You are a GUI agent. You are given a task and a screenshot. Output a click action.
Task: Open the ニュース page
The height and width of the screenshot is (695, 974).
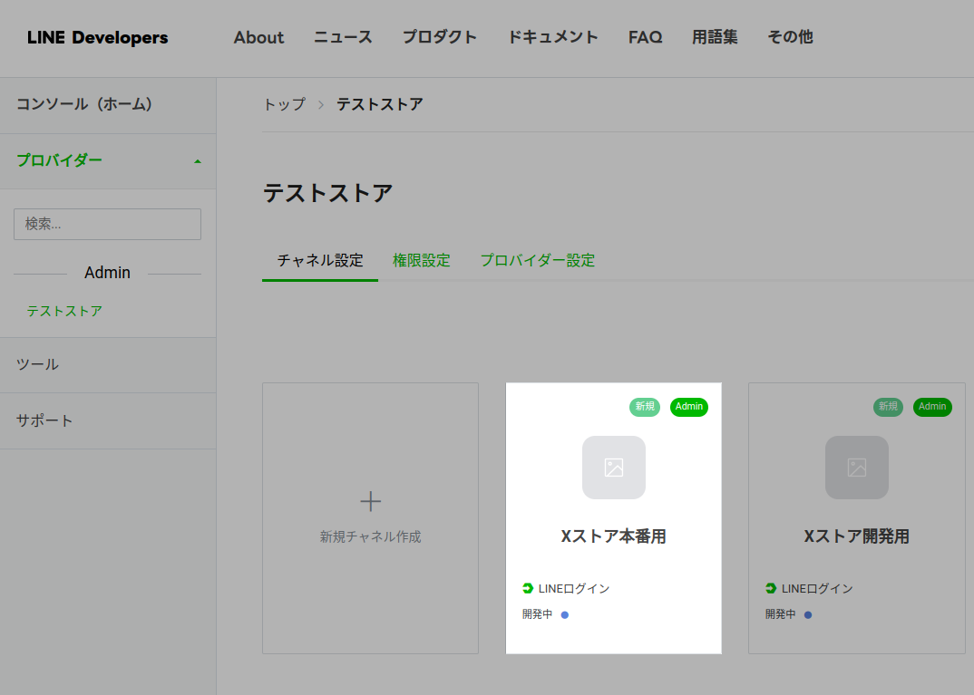coord(343,37)
